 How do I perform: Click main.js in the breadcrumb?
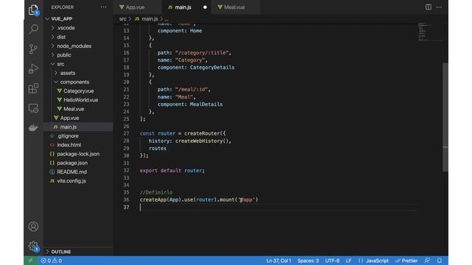(x=150, y=18)
